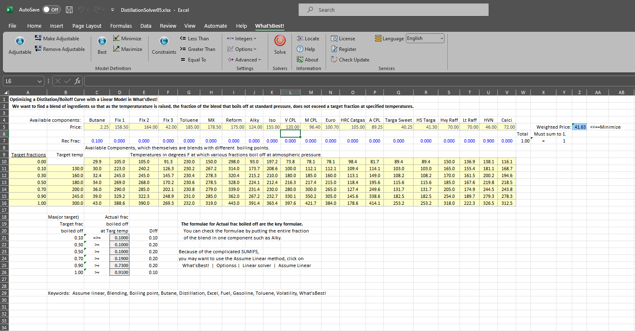
Task: Click the Best objective icon
Action: pos(102,41)
